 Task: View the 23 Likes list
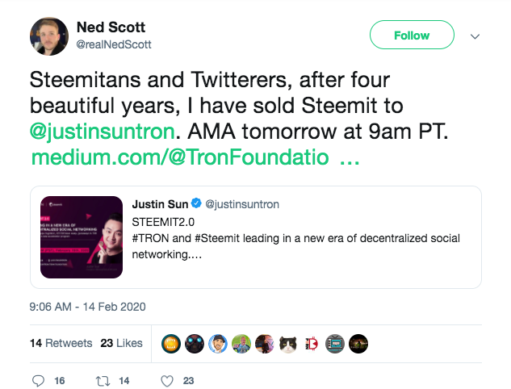coord(121,343)
